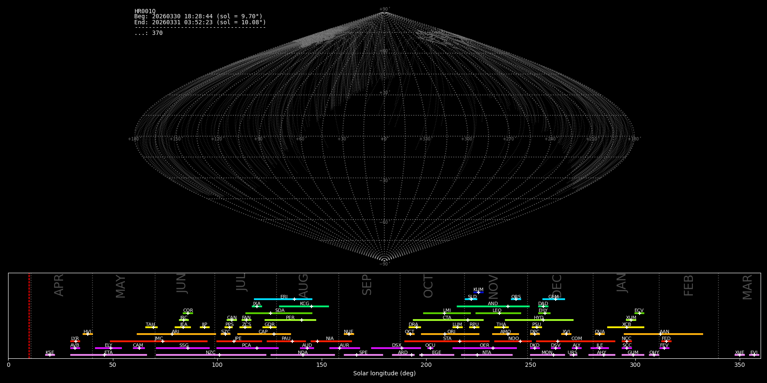Click the SPE shower label

tap(363, 353)
